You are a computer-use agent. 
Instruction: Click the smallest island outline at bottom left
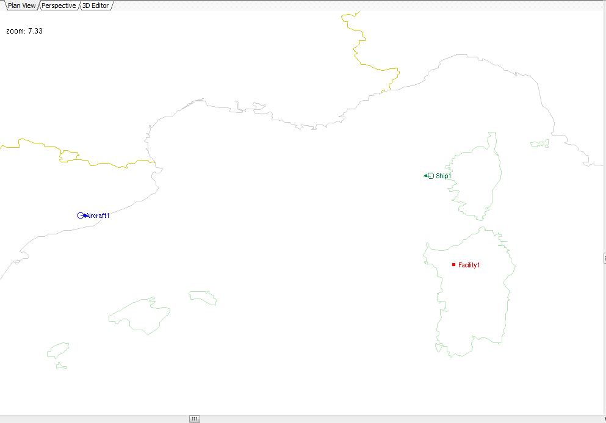click(61, 366)
